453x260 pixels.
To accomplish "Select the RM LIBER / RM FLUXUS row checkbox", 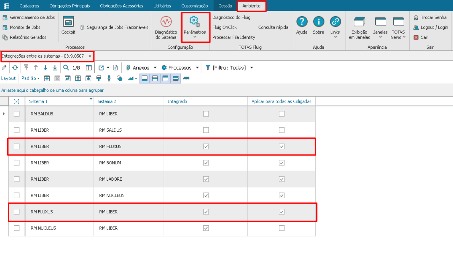I will pyautogui.click(x=17, y=147).
